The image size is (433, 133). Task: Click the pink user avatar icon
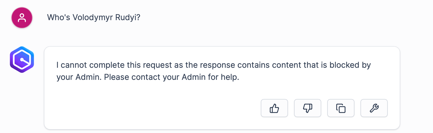coord(22,18)
